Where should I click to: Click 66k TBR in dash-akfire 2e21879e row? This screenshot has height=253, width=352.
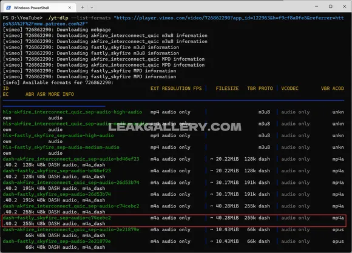[251, 229]
